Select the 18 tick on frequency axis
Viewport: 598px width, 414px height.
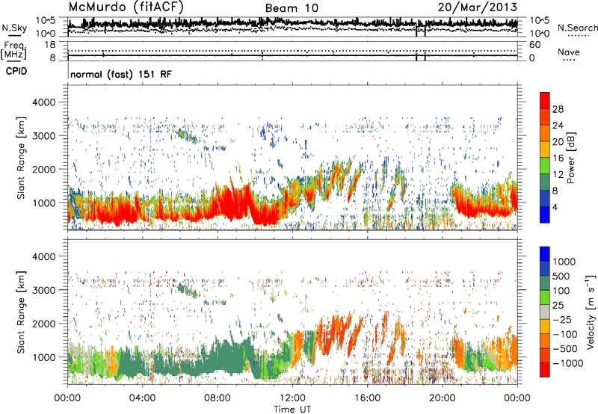(50, 45)
